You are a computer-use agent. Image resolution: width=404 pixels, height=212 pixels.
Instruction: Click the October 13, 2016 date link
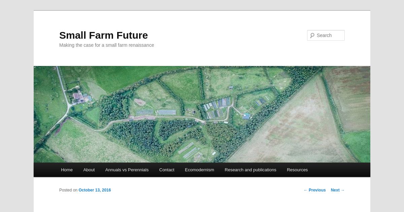pyautogui.click(x=95, y=190)
